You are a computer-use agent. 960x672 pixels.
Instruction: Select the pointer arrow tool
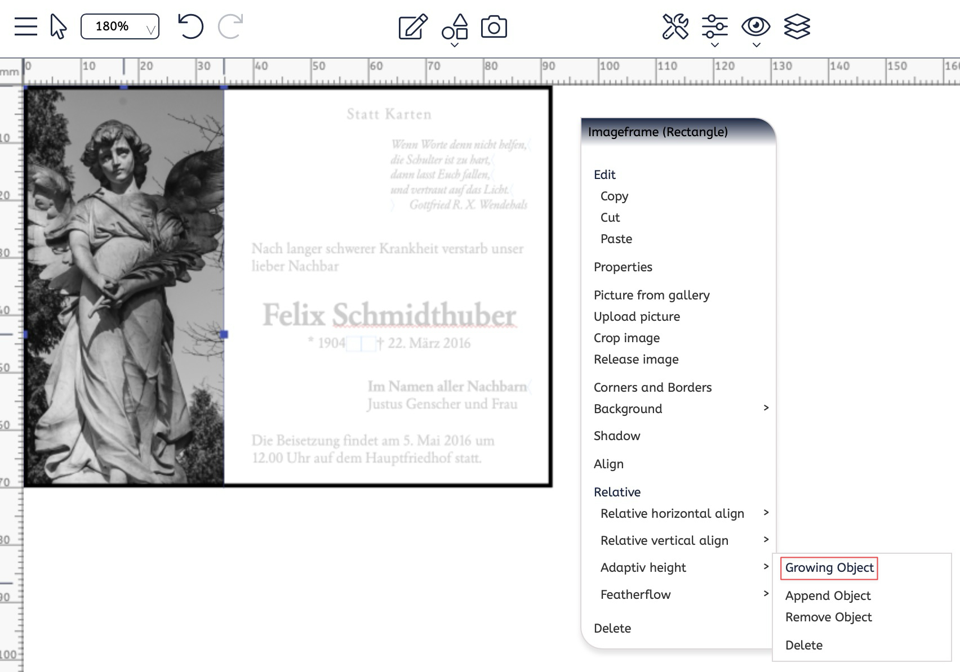(58, 26)
